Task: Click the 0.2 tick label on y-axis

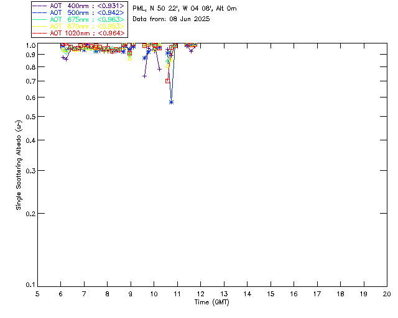Action: click(x=30, y=214)
